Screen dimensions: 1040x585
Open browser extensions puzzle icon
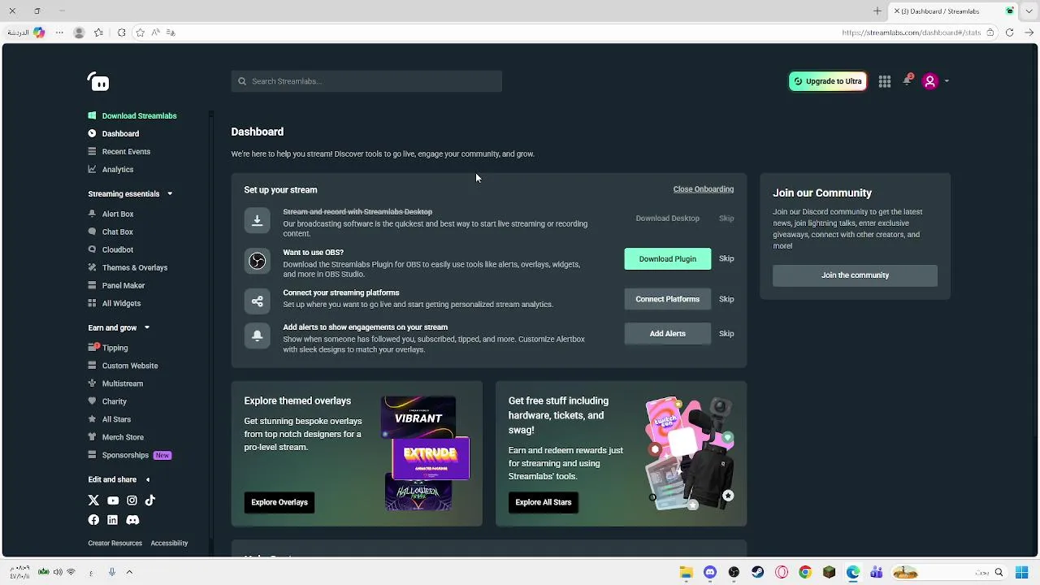coord(121,32)
